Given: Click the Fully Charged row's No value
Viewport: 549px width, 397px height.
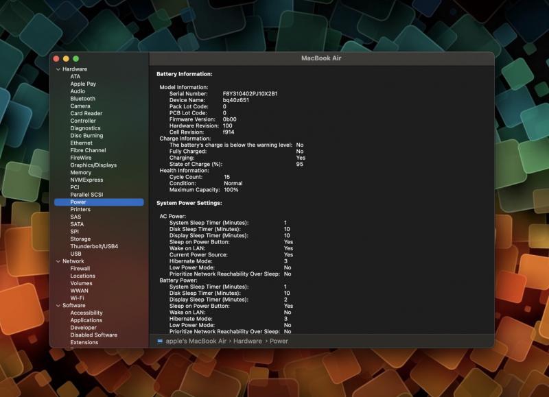Looking at the screenshot, I should (300, 152).
